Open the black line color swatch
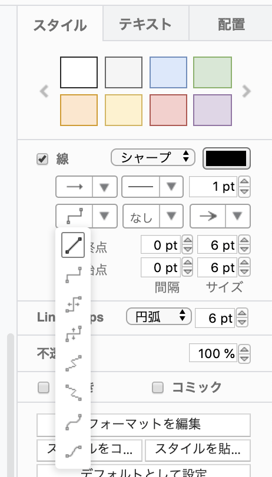 226,158
